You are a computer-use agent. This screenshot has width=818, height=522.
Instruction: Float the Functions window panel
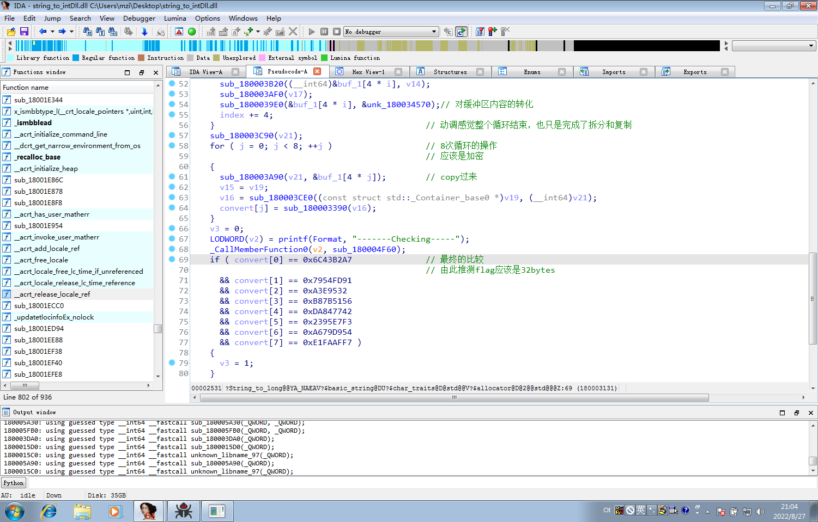142,72
